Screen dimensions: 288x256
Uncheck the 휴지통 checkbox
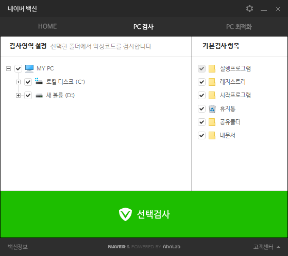[x=201, y=108]
